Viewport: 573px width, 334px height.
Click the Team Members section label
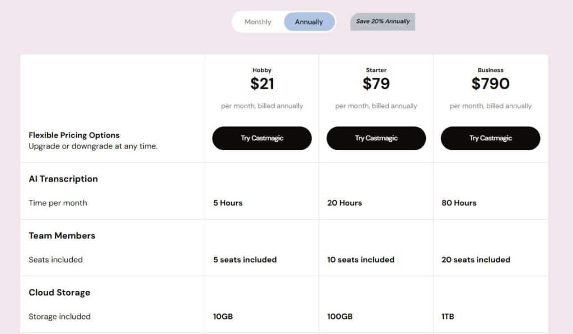pyautogui.click(x=62, y=236)
